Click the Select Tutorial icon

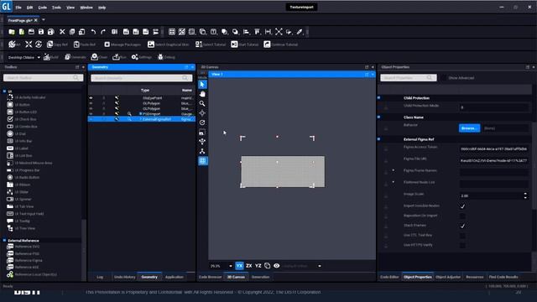click(x=199, y=44)
